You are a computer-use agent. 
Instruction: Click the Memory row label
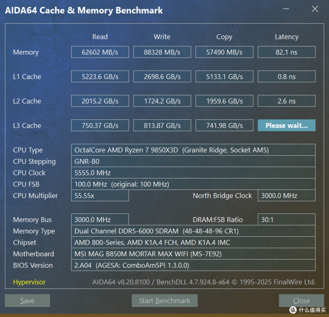26,52
